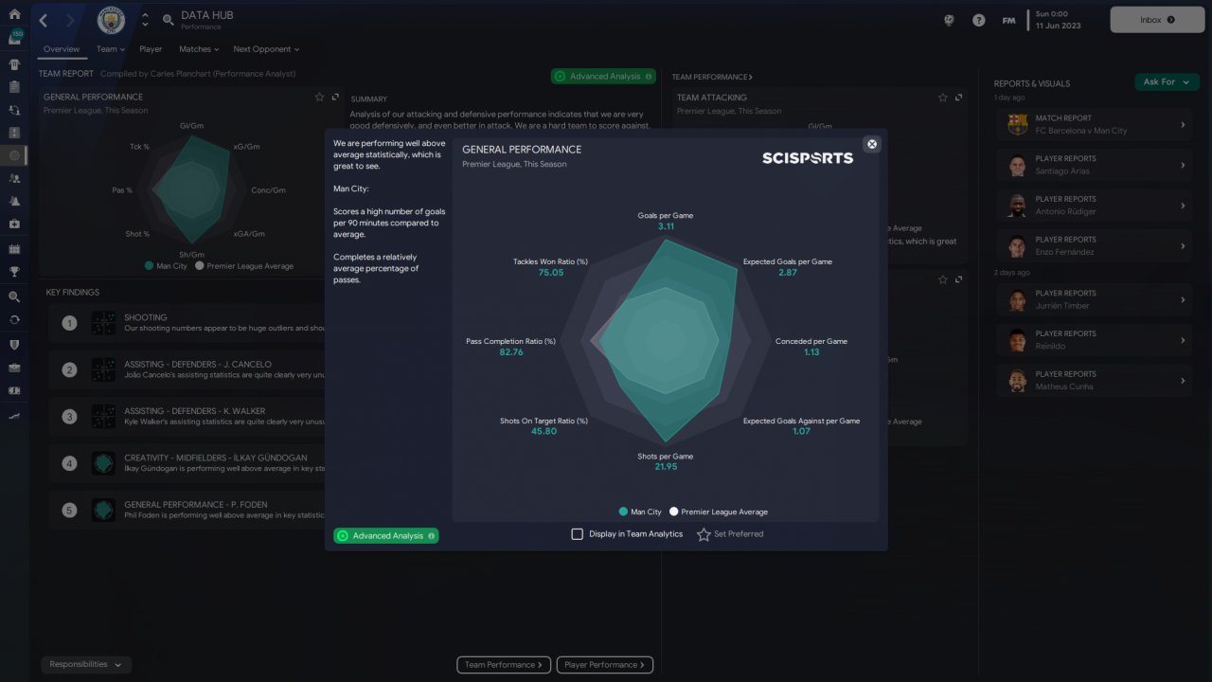Image resolution: width=1212 pixels, height=682 pixels.
Task: Open the Training cones sidebar icon
Action: tap(14, 202)
